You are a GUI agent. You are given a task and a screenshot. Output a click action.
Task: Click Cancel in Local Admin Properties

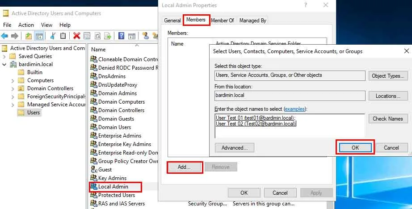280,193
